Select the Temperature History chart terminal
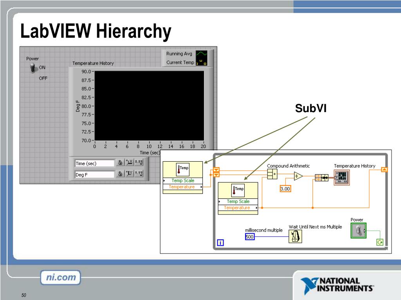The width and height of the screenshot is (401, 300). click(x=341, y=178)
